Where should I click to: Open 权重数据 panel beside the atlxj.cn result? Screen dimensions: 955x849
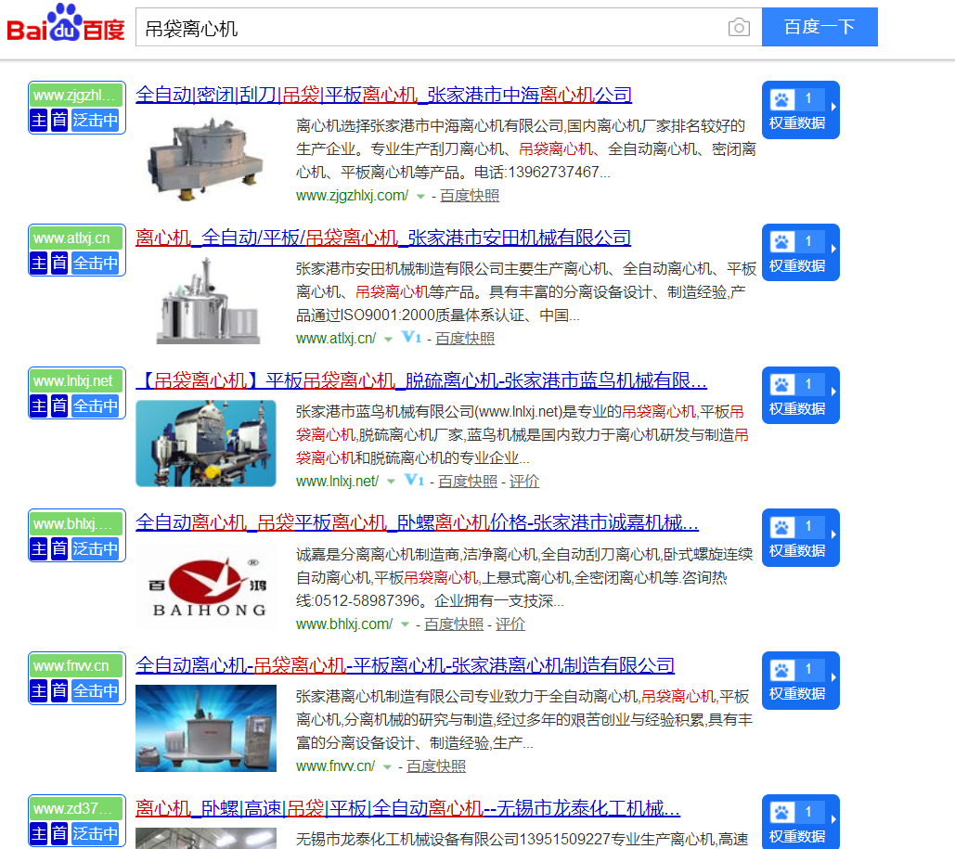pyautogui.click(x=800, y=252)
